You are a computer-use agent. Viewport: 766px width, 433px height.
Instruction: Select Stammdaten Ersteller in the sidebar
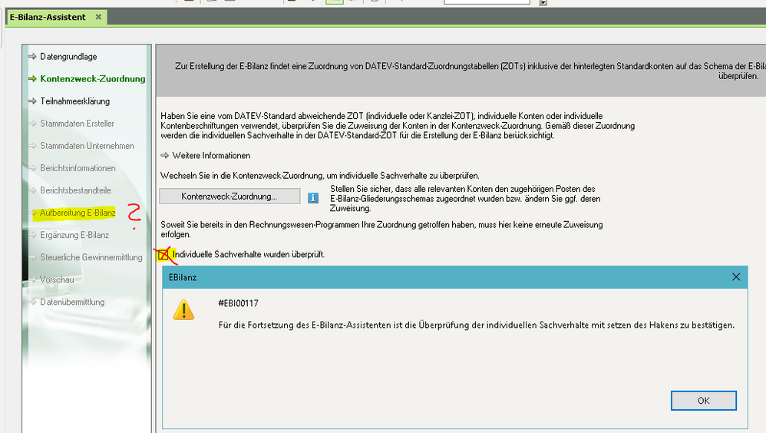tap(77, 124)
